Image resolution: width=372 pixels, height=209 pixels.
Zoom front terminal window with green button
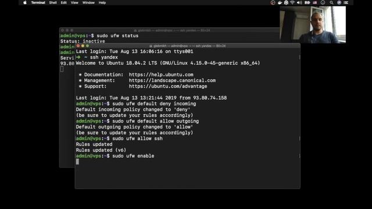point(87,46)
